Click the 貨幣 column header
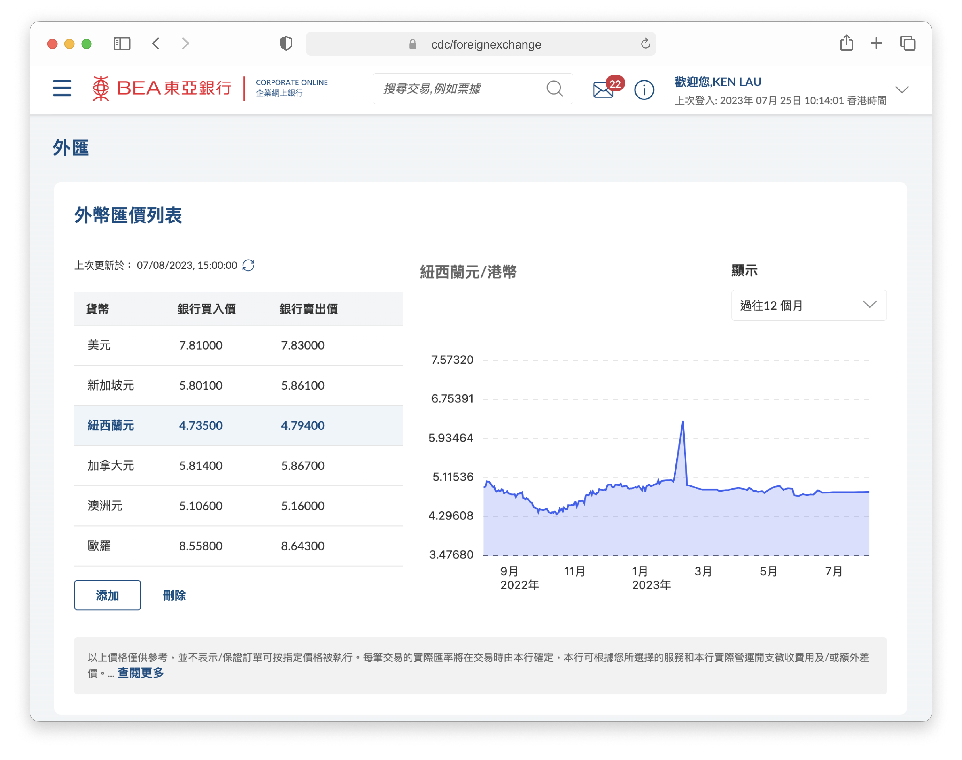The height and width of the screenshot is (760, 962). pos(97,309)
